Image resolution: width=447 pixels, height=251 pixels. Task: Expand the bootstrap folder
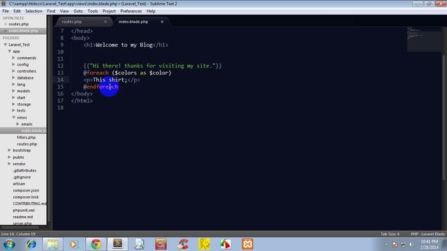click(9, 150)
